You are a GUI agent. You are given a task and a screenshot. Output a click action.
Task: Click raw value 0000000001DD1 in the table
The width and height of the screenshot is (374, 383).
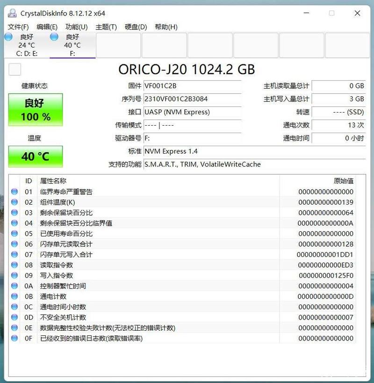point(325,255)
